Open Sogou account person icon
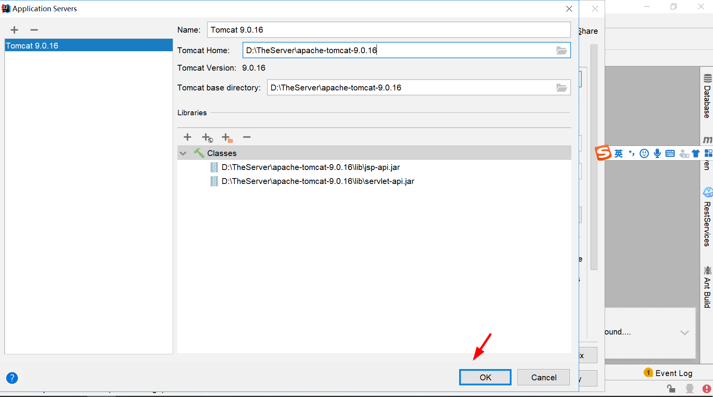This screenshot has height=397, width=713. tap(684, 154)
